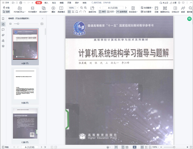This screenshot has height=149, width=193.
Task: Click 旋转文档 rotate document button
Action: pos(92,10)
